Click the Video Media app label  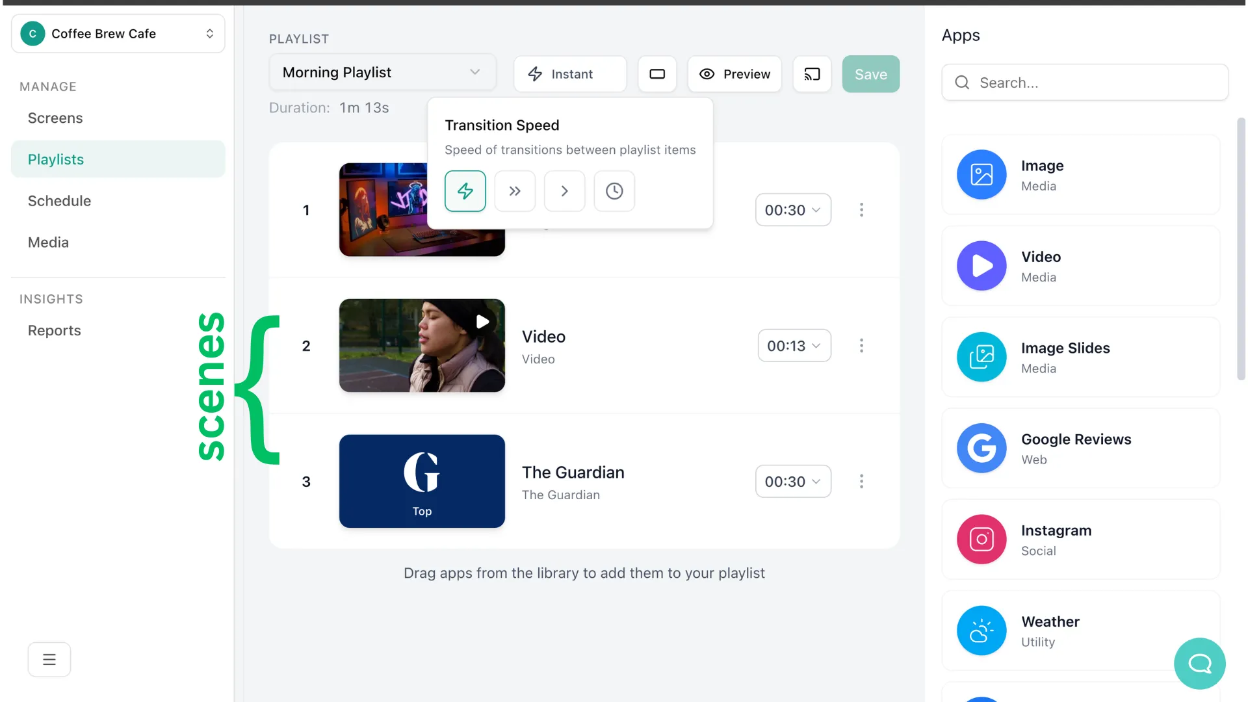[x=1041, y=266]
